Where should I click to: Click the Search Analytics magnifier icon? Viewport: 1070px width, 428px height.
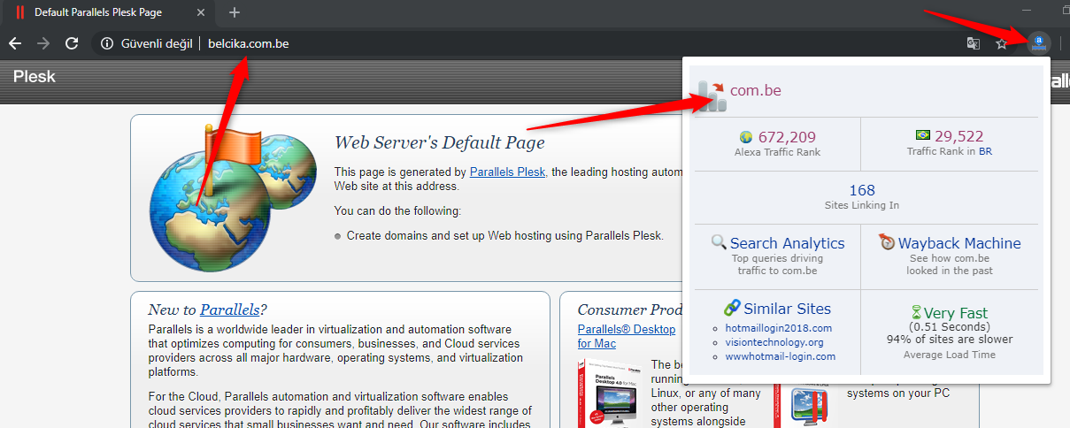click(x=719, y=242)
